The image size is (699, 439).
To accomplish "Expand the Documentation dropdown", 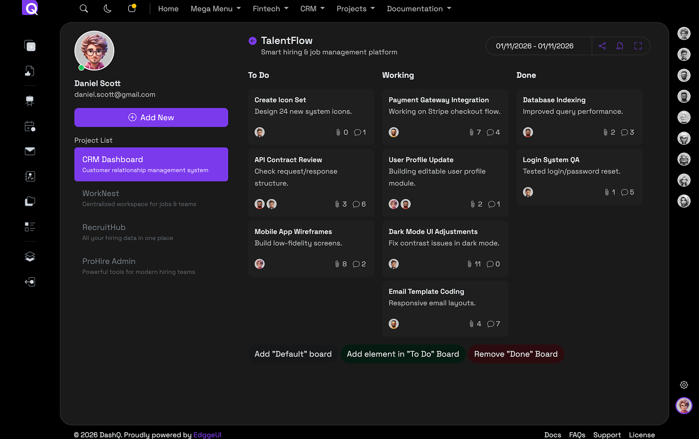I will click(x=415, y=8).
